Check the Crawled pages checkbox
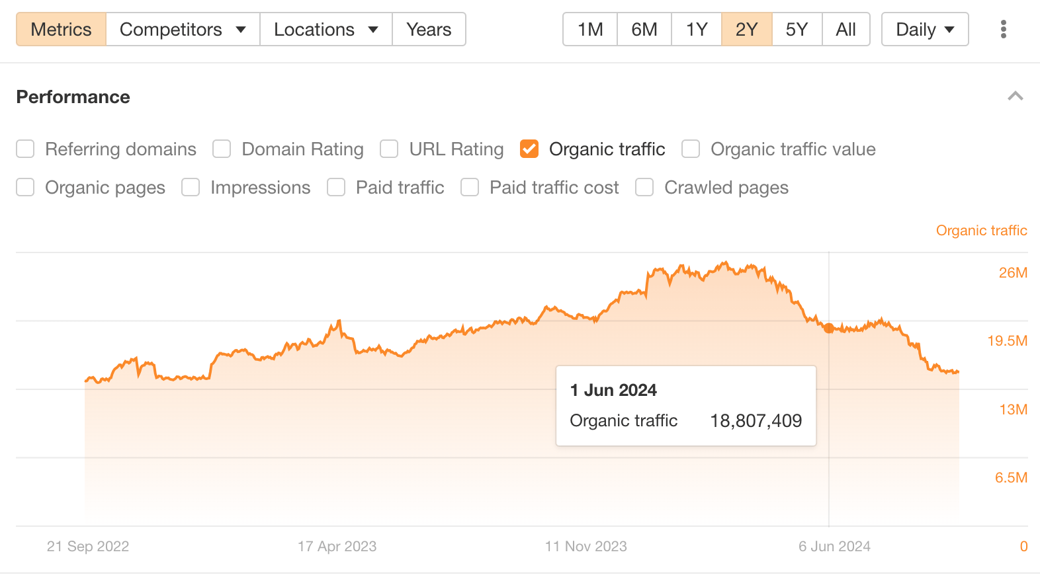The height and width of the screenshot is (579, 1040). (644, 187)
